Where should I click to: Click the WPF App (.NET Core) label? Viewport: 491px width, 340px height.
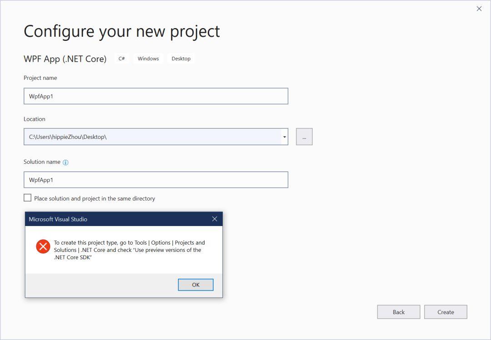coord(65,59)
